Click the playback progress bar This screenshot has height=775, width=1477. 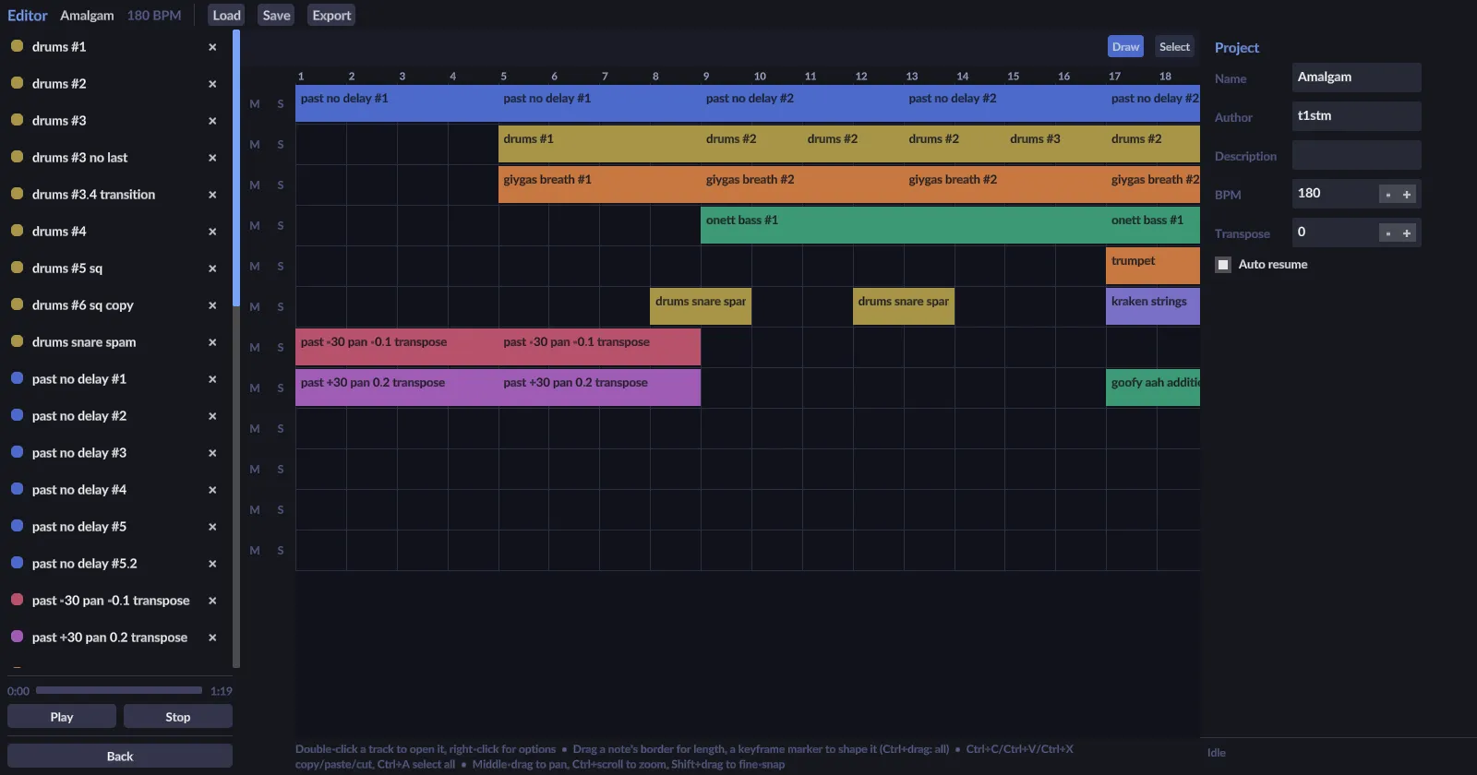[118, 690]
